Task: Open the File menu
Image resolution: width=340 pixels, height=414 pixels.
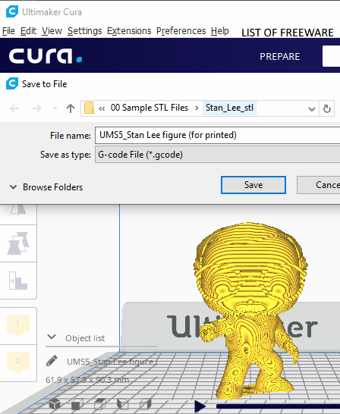Action: coord(8,31)
